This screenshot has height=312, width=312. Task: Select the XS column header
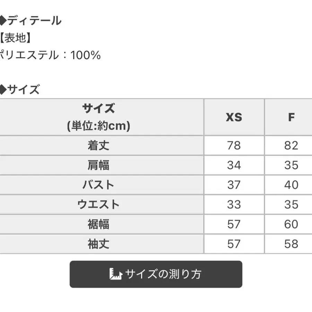point(234,117)
